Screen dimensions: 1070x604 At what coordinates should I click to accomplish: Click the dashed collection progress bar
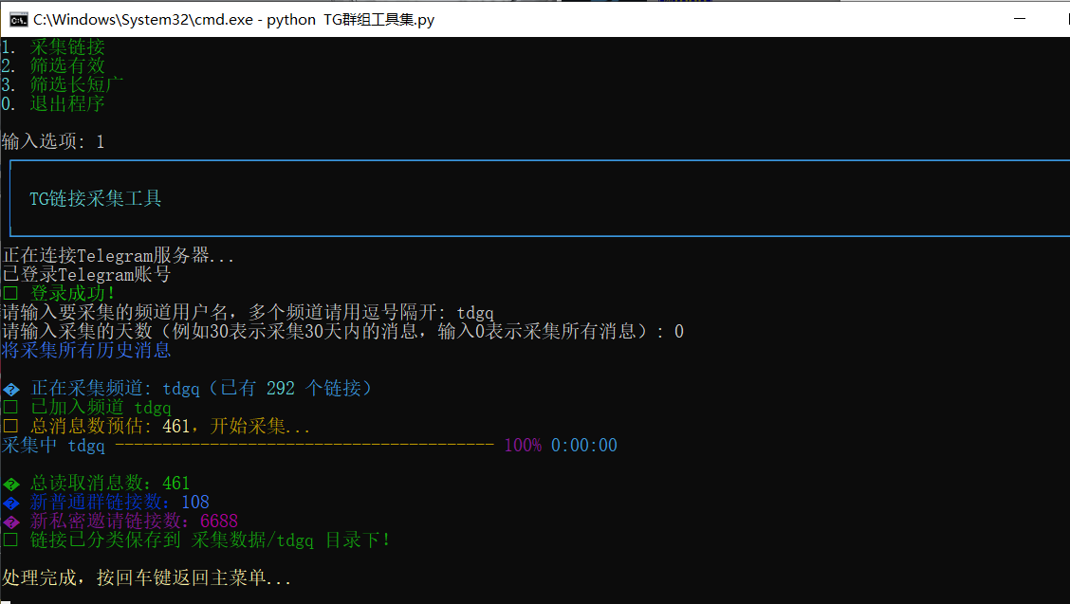tap(304, 446)
